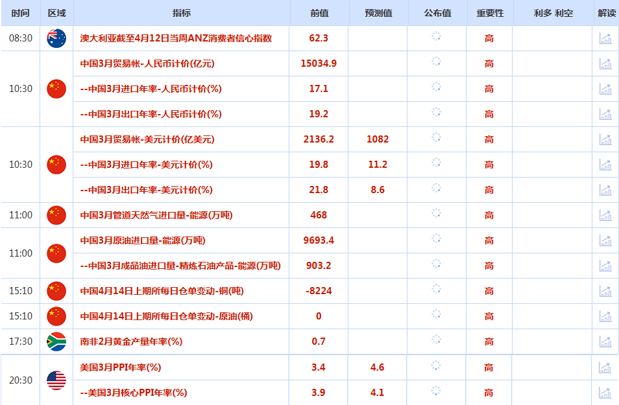Open chart icon for 南非2月黄金产量年率 row
The width and height of the screenshot is (619, 405).
tap(605, 341)
